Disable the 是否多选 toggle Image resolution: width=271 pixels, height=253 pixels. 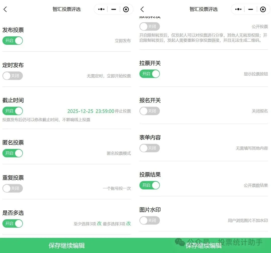12,223
